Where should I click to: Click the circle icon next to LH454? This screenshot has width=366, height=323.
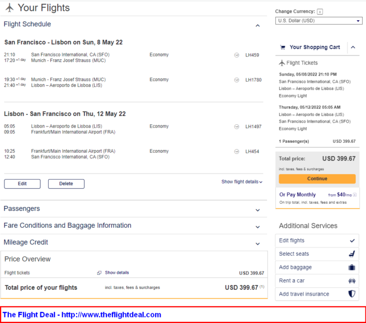pyautogui.click(x=237, y=152)
